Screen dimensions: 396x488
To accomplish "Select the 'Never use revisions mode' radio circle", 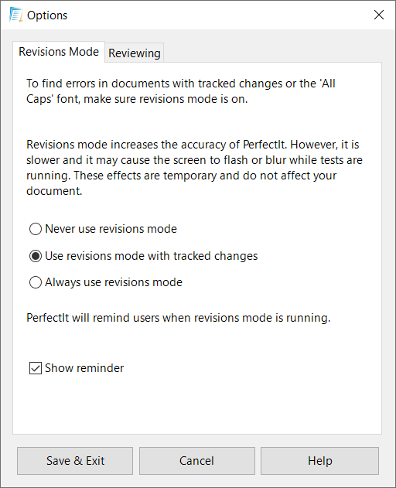I will tap(36, 229).
